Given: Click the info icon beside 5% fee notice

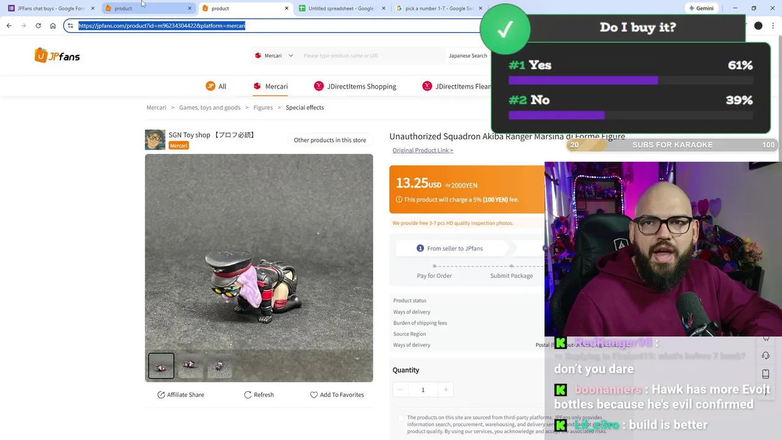Looking at the screenshot, I should coord(399,199).
